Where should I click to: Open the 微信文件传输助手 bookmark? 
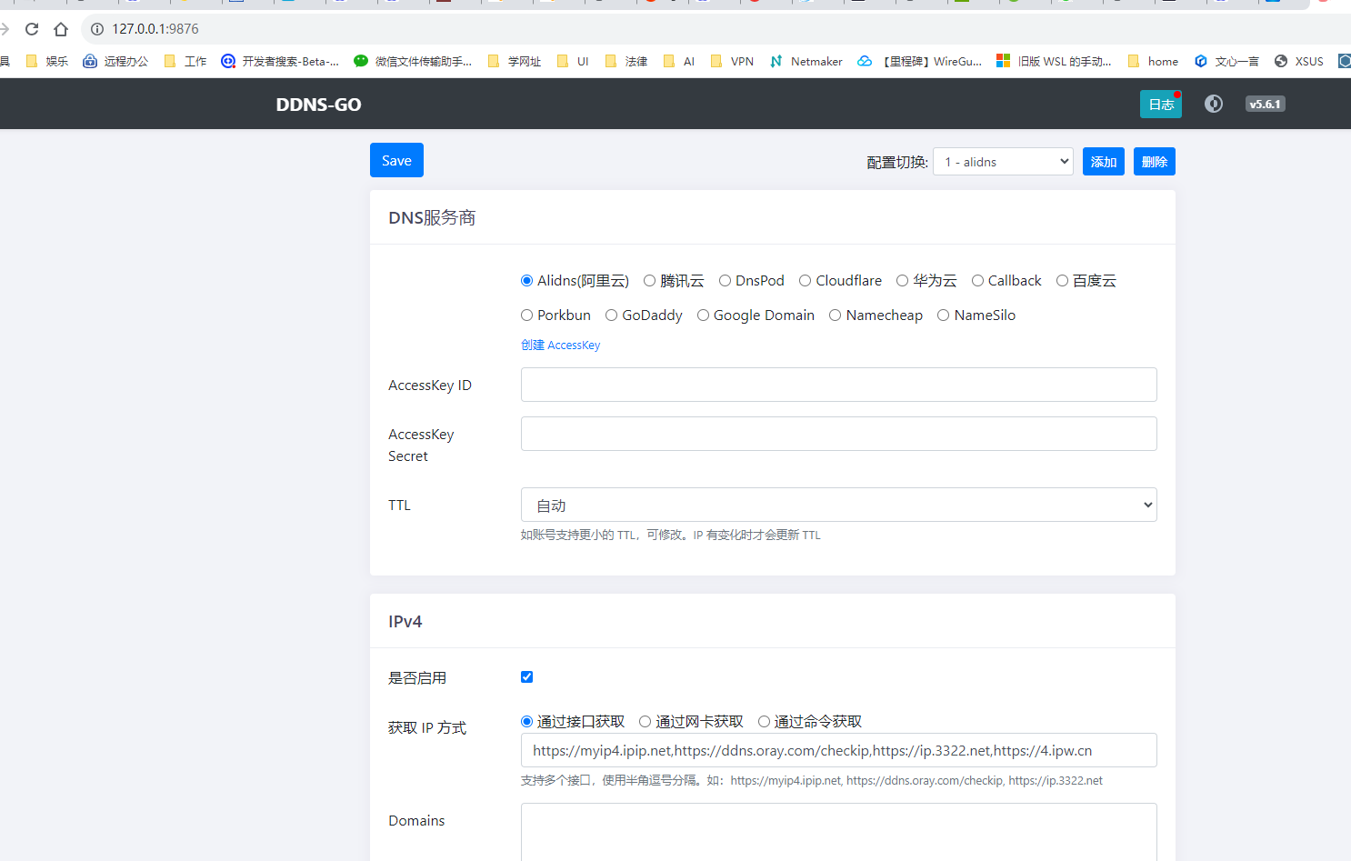[x=414, y=61]
